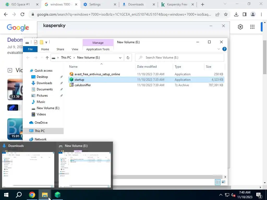
Task: Switch to details view icon
Action: pos(218,182)
